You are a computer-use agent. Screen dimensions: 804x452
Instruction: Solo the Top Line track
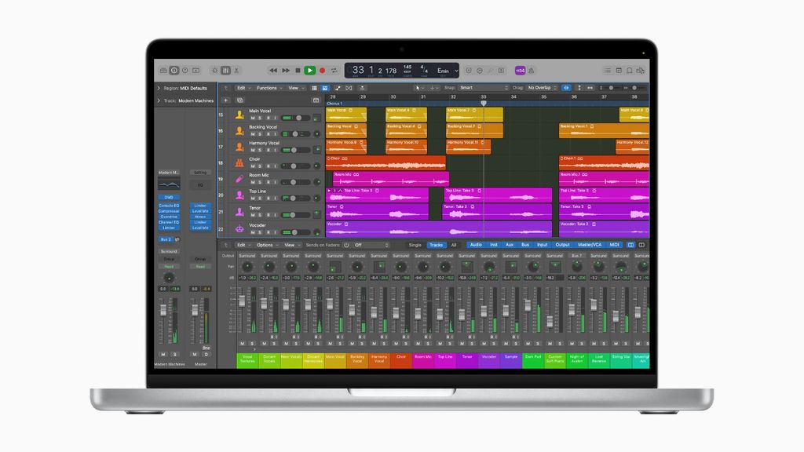pyautogui.click(x=258, y=197)
